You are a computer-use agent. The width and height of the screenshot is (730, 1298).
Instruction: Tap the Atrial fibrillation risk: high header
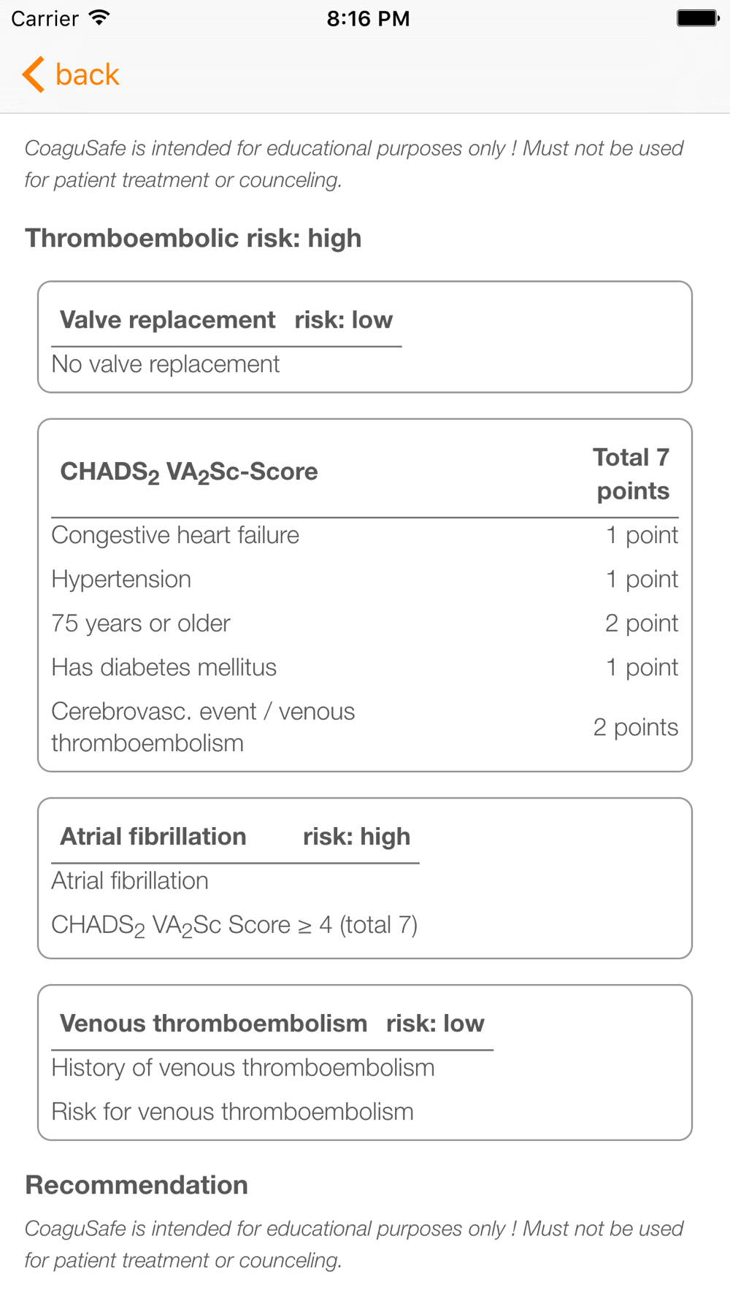(235, 837)
